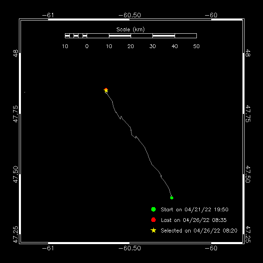Viewport: 263px width, 263px height.
Task: Click bottom axis longitude label '-61'
Action: [48, 248]
